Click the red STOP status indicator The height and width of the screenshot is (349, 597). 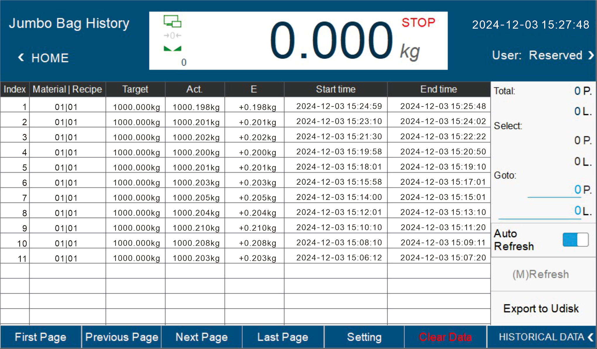(418, 23)
